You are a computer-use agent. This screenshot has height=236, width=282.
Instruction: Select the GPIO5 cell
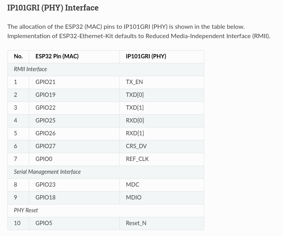[74, 224]
